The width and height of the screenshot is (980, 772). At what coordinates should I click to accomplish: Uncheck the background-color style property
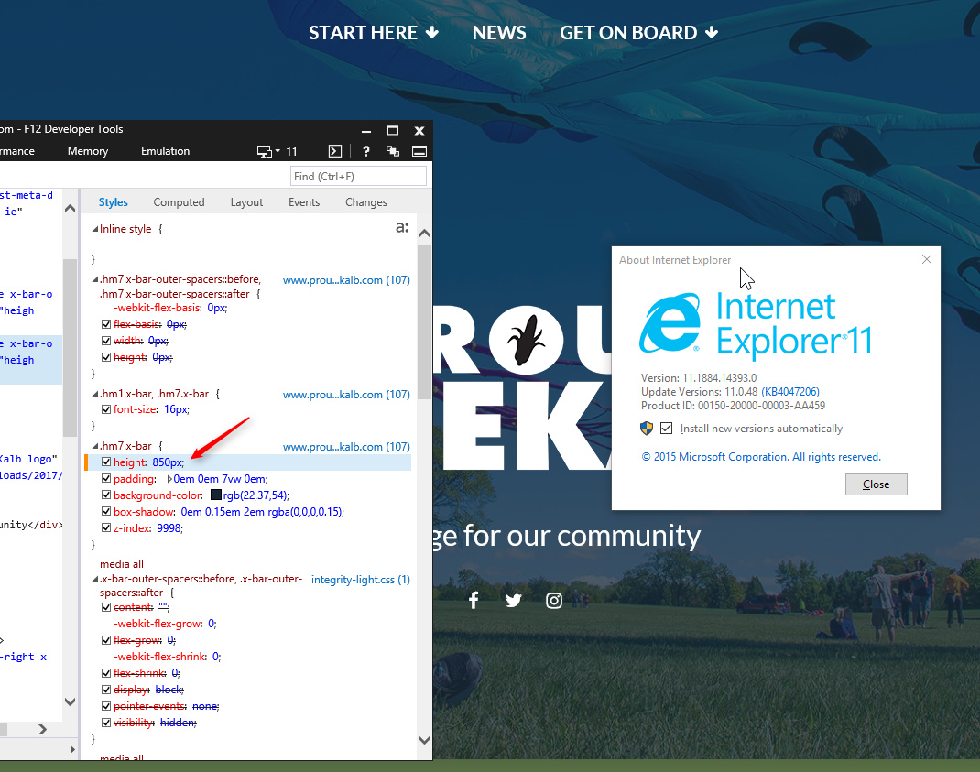[106, 495]
